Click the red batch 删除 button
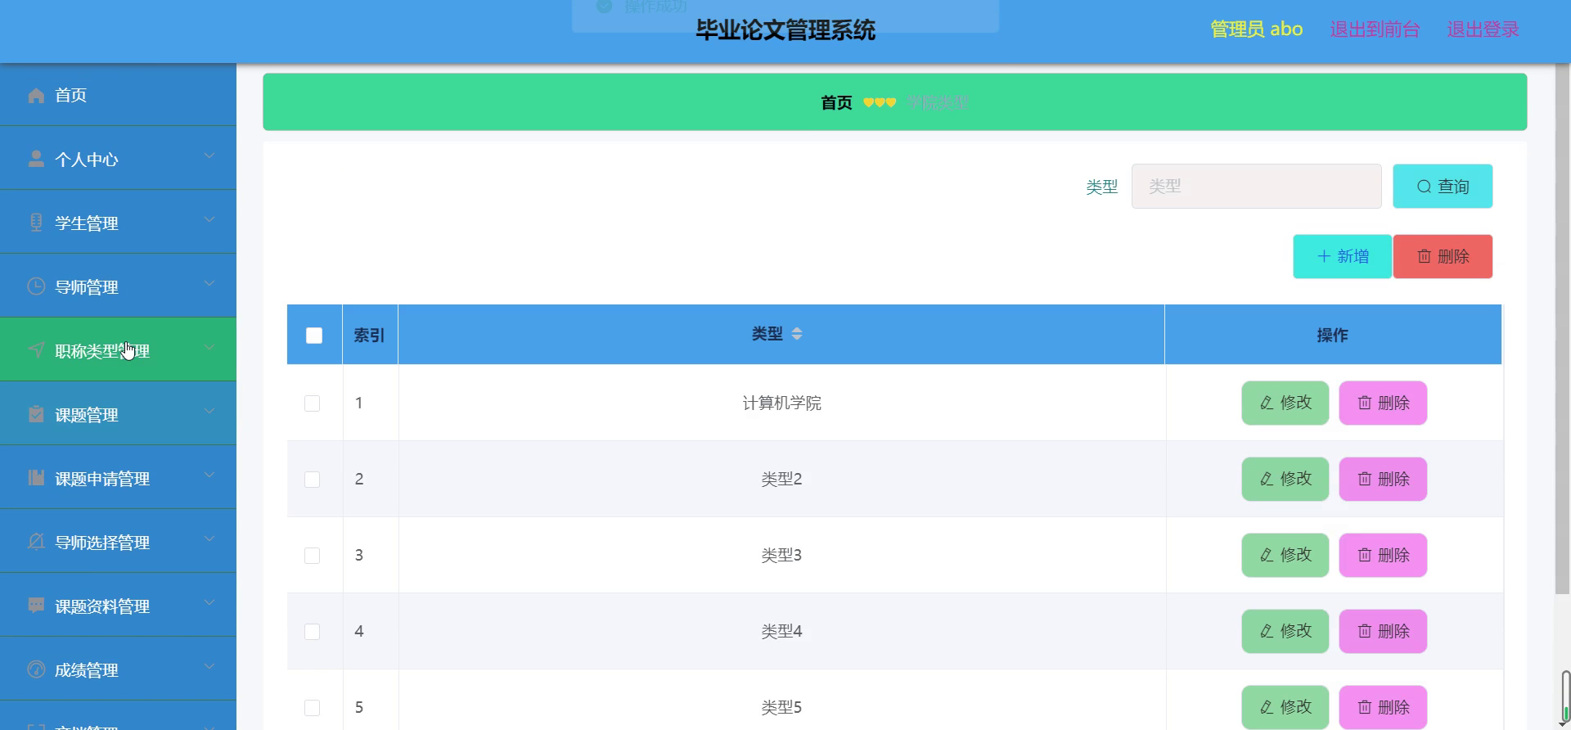Viewport: 1571px width, 730px height. (1443, 256)
